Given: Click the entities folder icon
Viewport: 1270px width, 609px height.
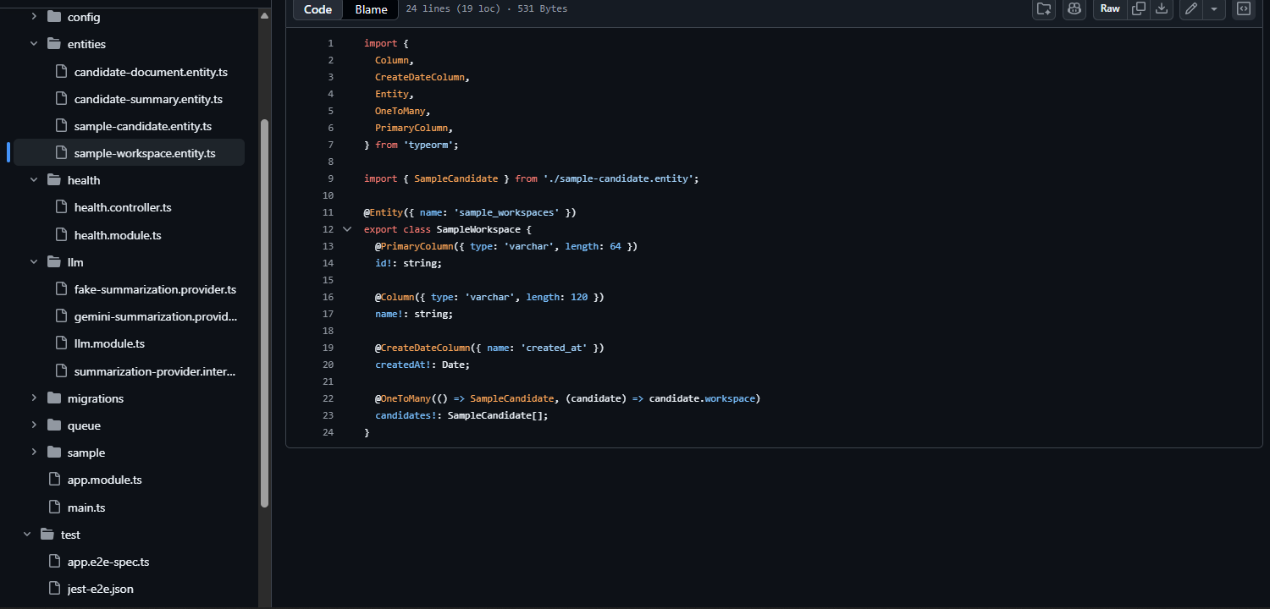Looking at the screenshot, I should pyautogui.click(x=54, y=44).
